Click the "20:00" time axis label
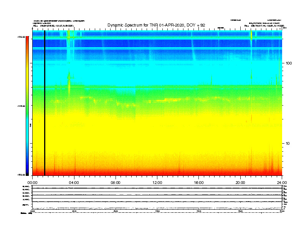This screenshot has height=235, width=304. (240, 183)
